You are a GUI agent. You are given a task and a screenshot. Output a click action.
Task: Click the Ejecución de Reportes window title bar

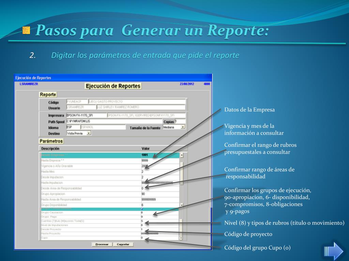pos(113,78)
